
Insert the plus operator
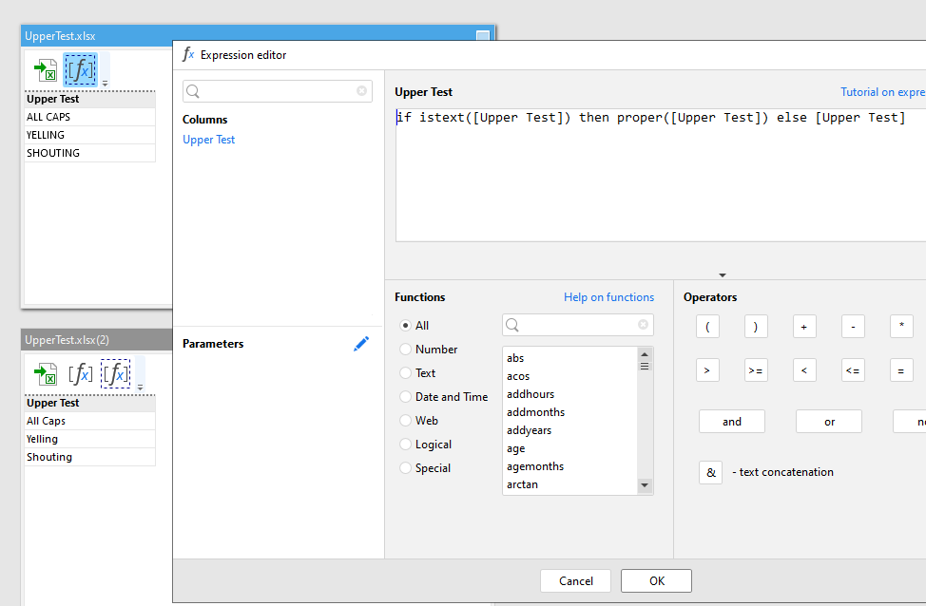[x=804, y=327]
